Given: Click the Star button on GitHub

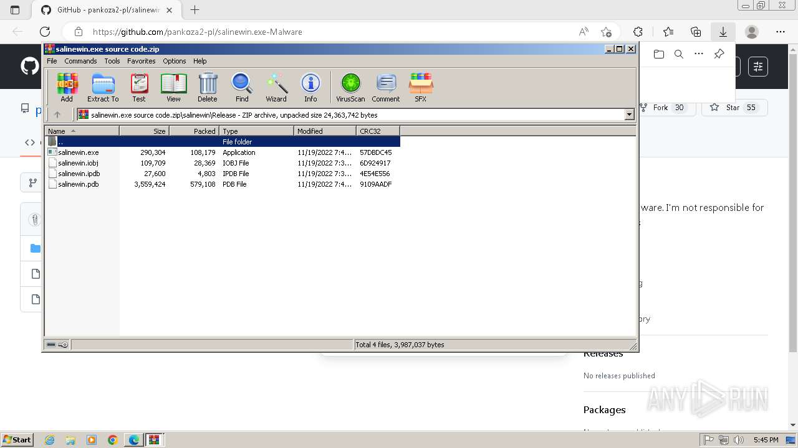Looking at the screenshot, I should tap(734, 108).
